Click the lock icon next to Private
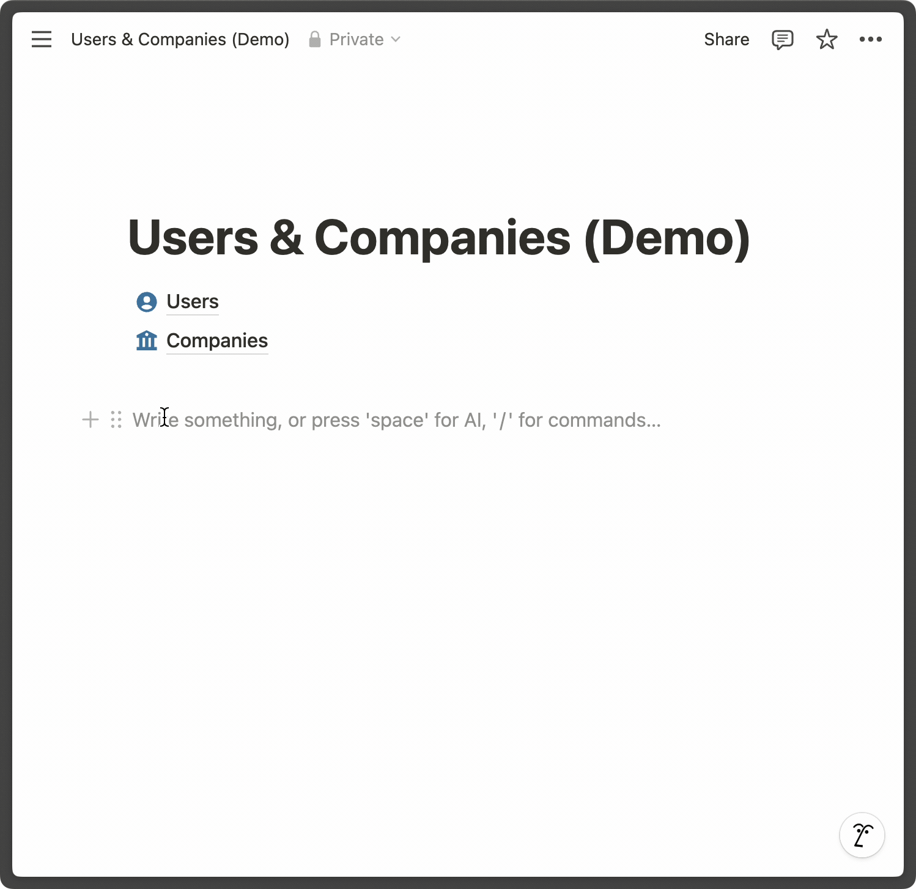 click(315, 40)
